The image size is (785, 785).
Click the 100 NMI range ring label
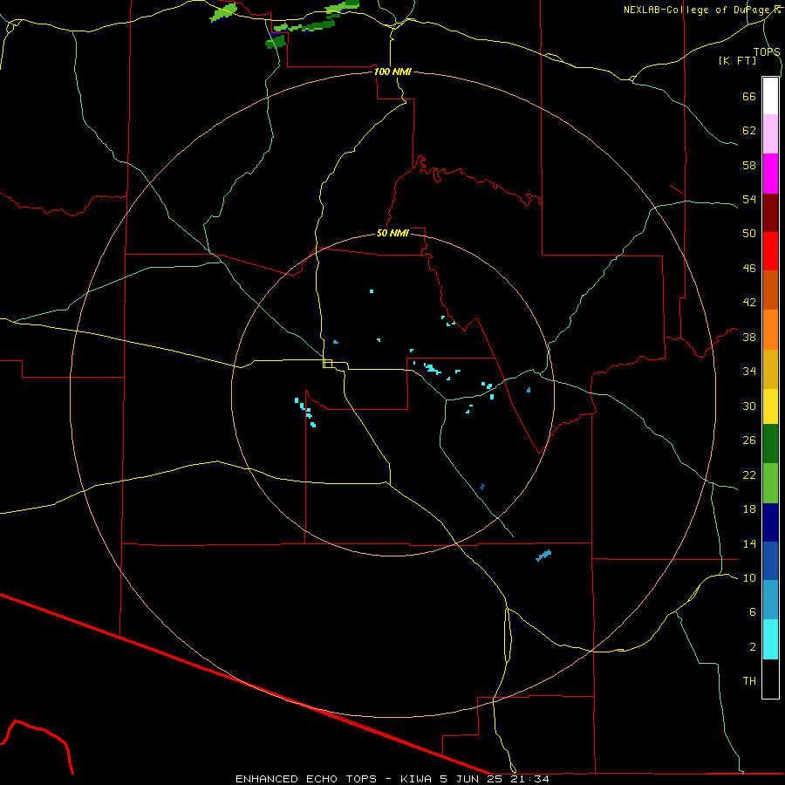coord(392,72)
